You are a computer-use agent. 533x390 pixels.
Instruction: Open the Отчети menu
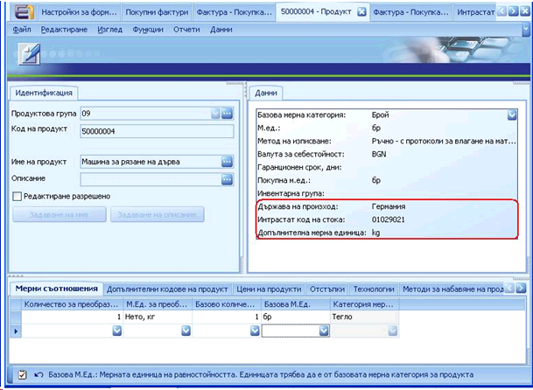[186, 30]
